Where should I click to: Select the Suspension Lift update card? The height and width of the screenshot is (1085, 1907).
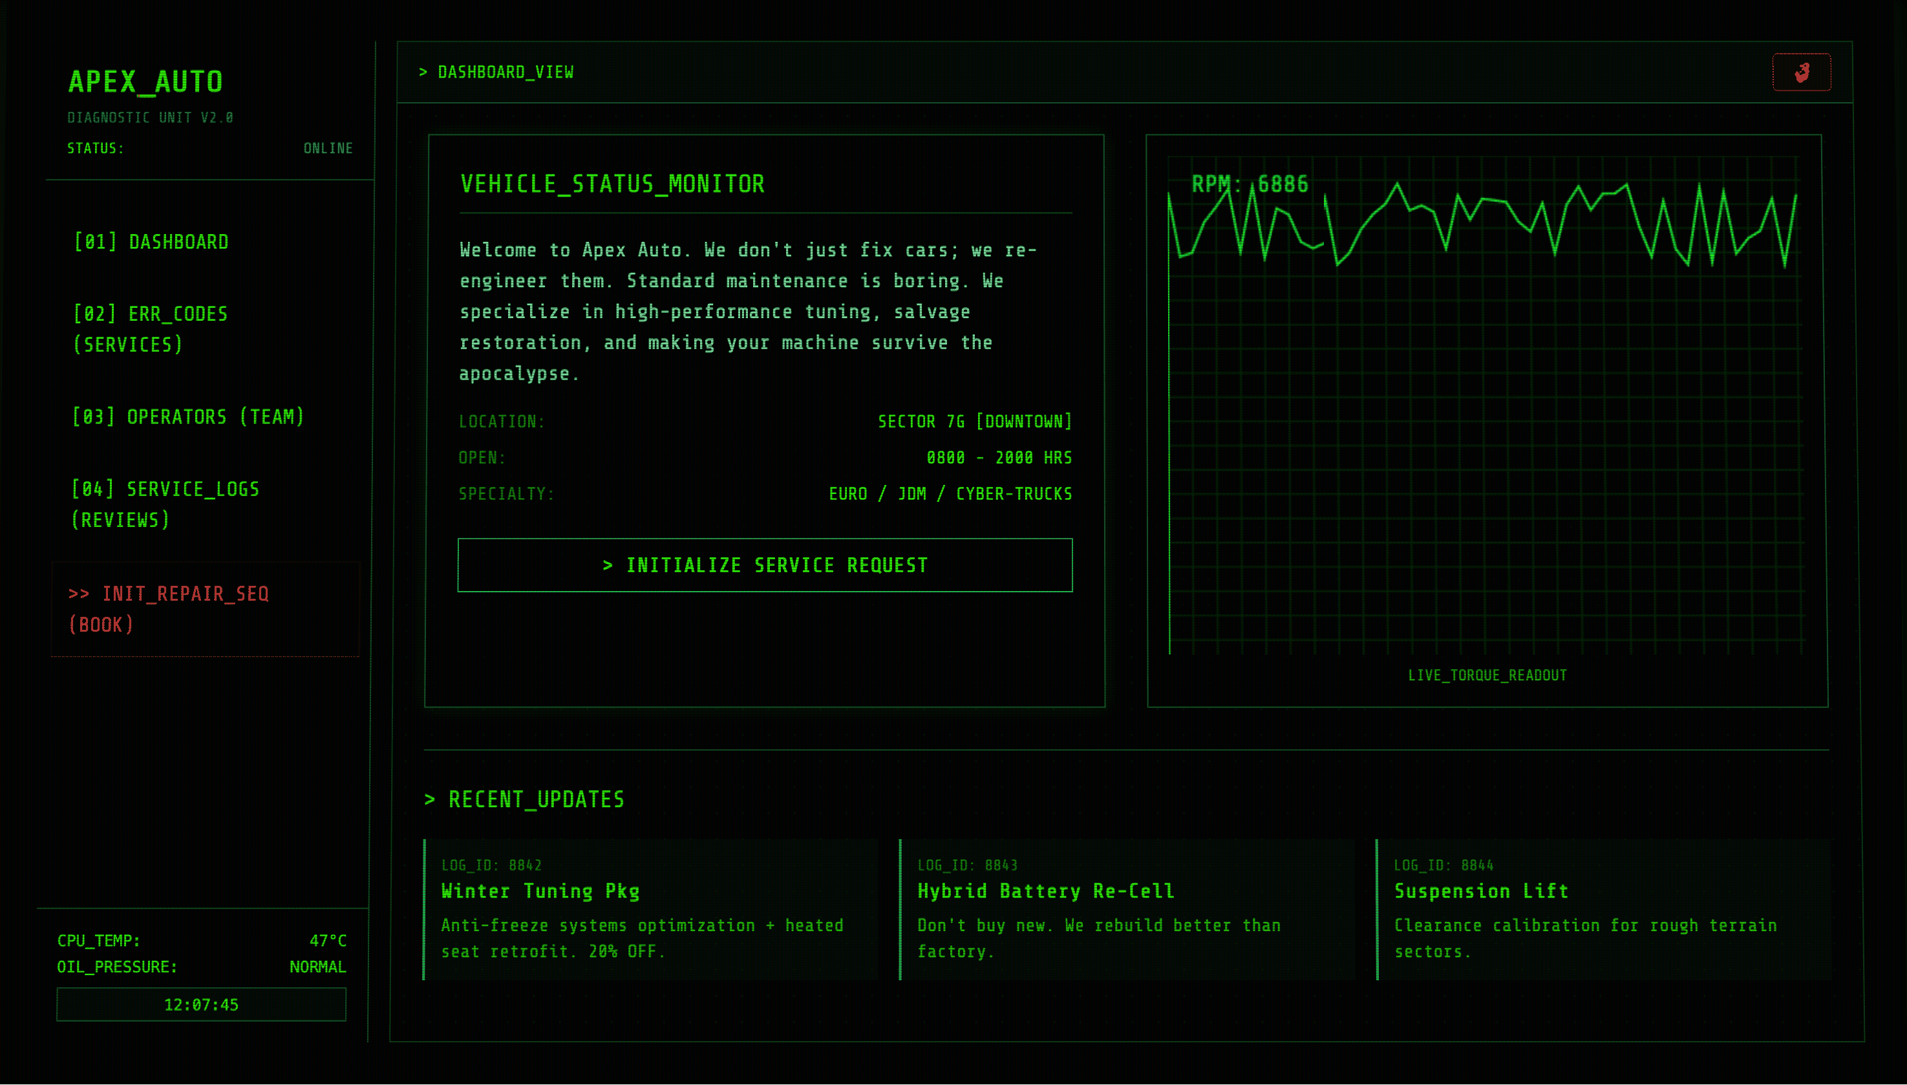pos(1602,908)
